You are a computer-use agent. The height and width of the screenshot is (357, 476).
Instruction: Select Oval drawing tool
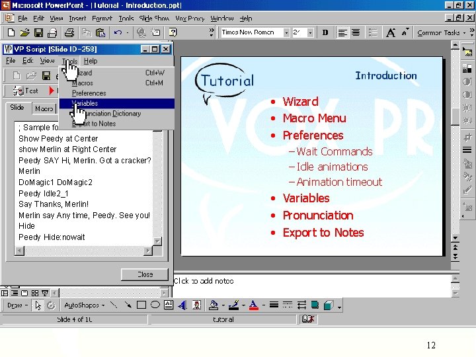tap(155, 305)
